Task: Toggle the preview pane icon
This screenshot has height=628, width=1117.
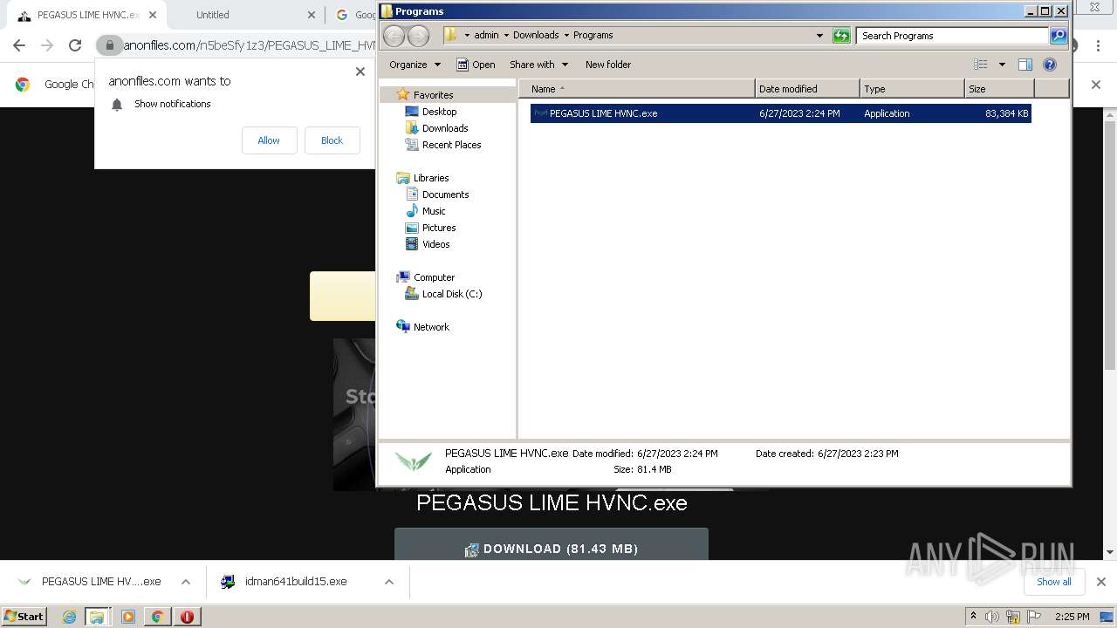Action: click(1025, 65)
